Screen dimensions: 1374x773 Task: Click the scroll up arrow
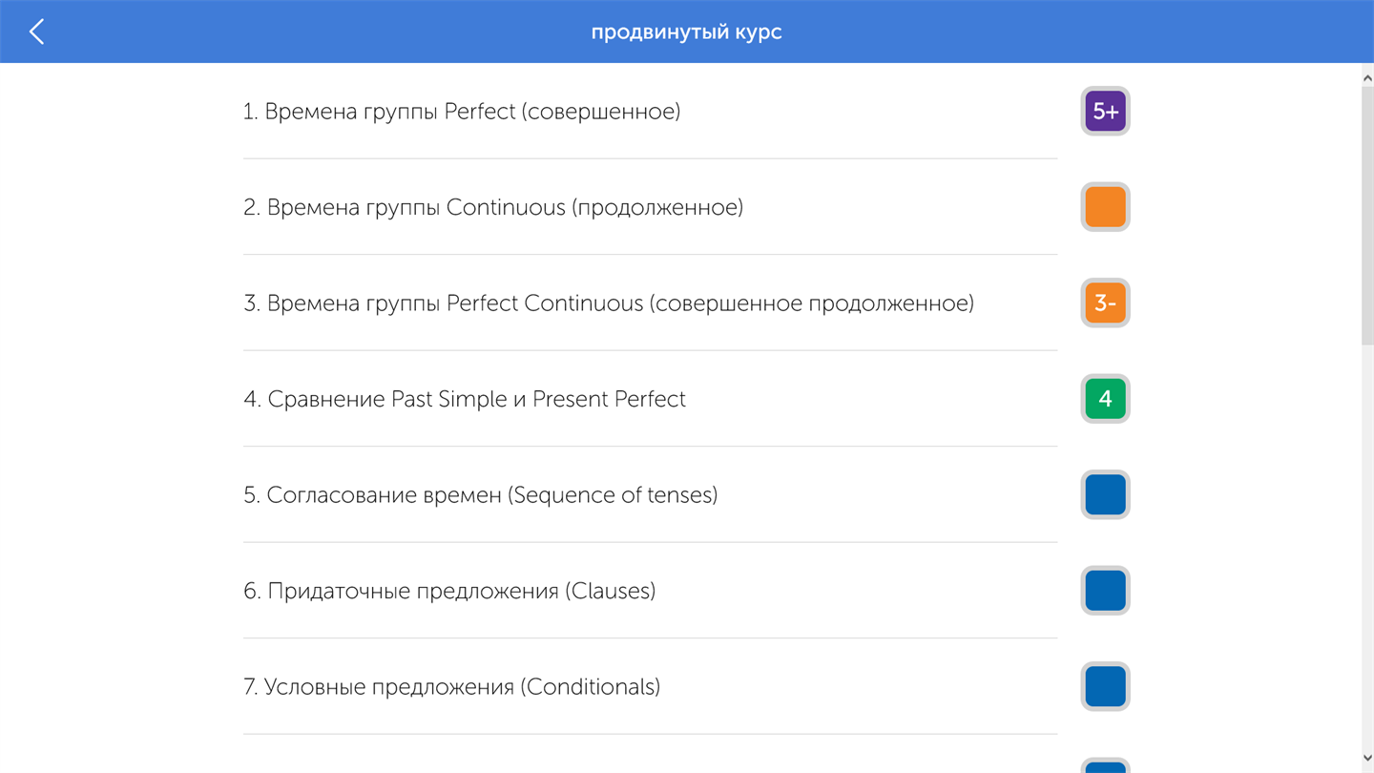1366,78
